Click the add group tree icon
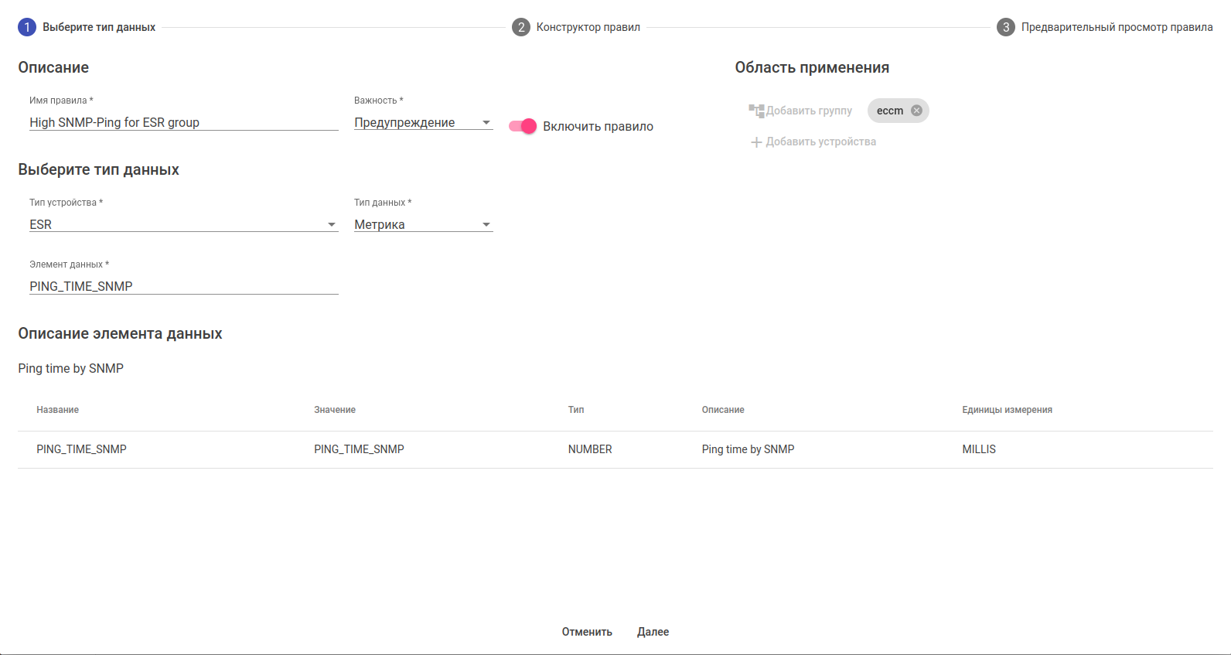Screen dimensions: 1231x655 [756, 111]
